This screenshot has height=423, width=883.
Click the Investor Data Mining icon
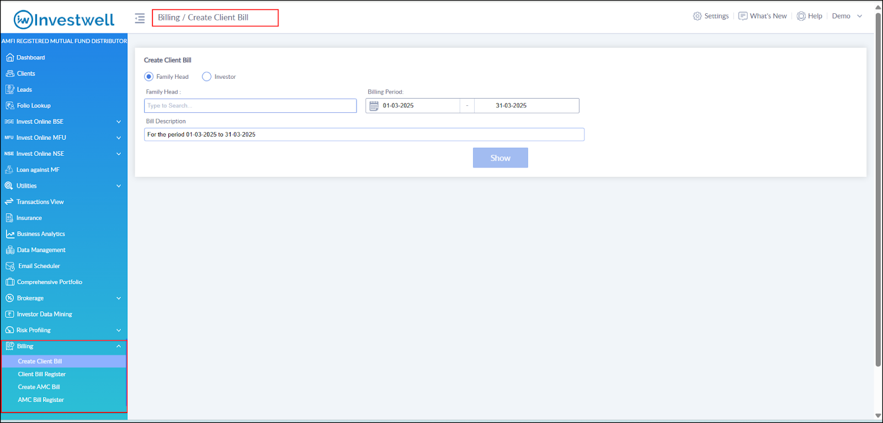(9, 314)
